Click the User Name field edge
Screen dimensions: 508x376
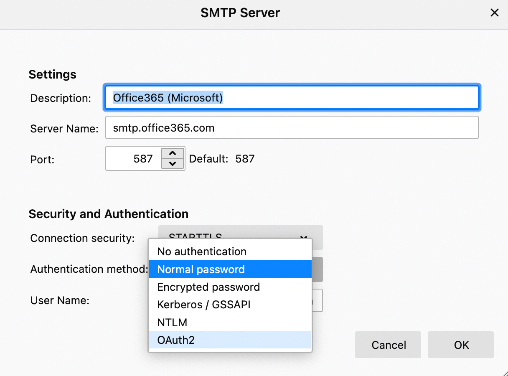318,300
